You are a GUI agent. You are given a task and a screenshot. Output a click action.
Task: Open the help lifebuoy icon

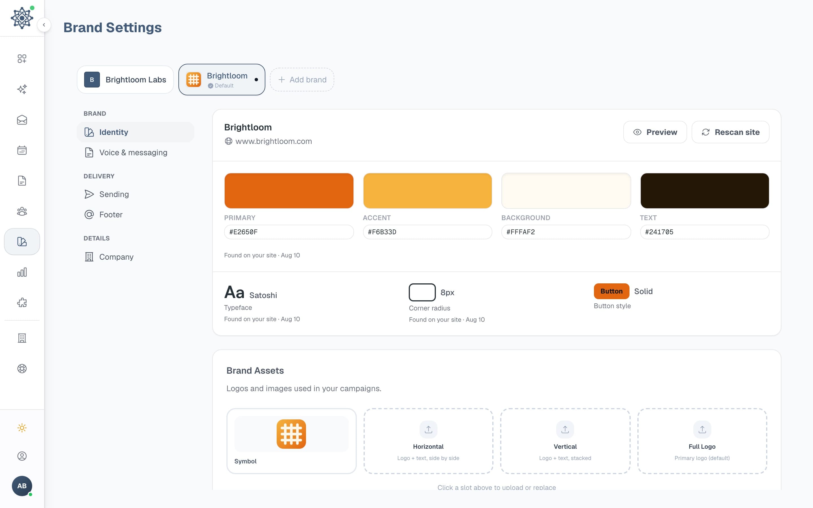[x=22, y=369]
